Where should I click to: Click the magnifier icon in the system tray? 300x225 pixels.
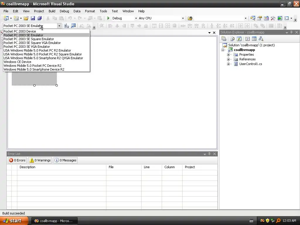278,221
